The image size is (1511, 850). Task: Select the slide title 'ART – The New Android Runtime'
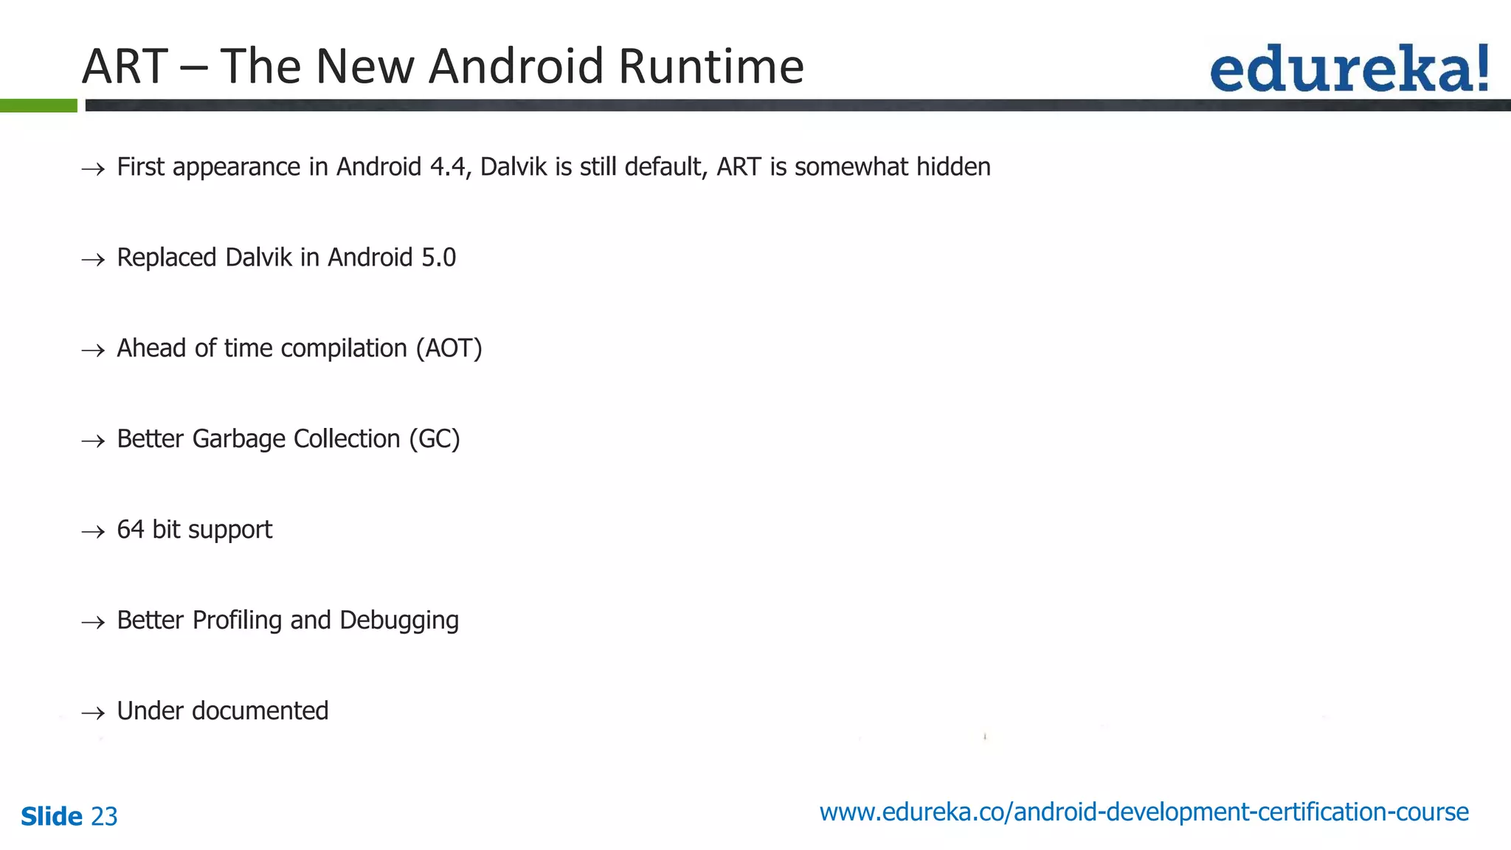click(x=443, y=66)
